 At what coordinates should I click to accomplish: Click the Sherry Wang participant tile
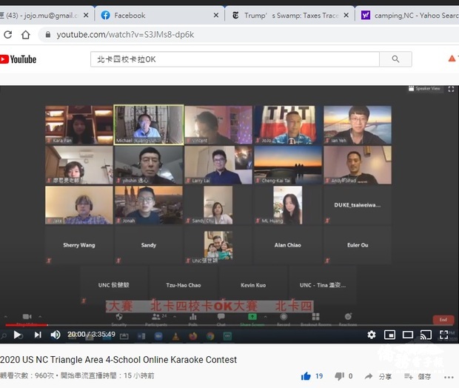[79, 245]
